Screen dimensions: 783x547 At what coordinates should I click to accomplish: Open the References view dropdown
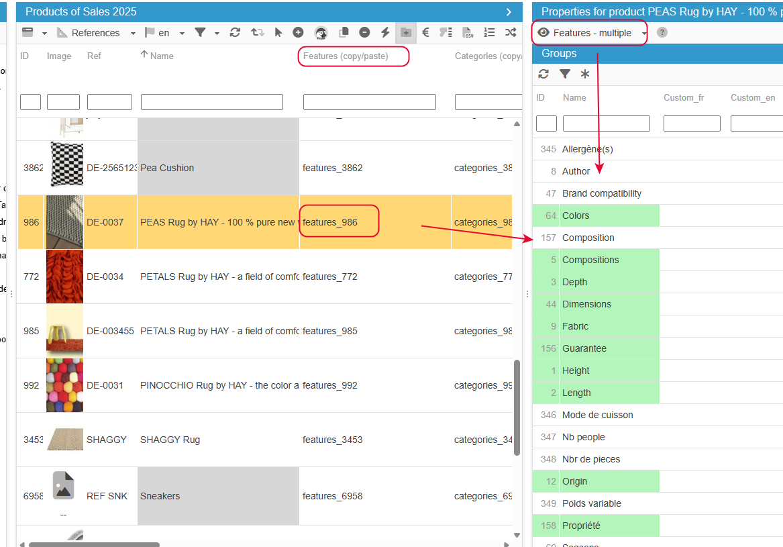(133, 34)
